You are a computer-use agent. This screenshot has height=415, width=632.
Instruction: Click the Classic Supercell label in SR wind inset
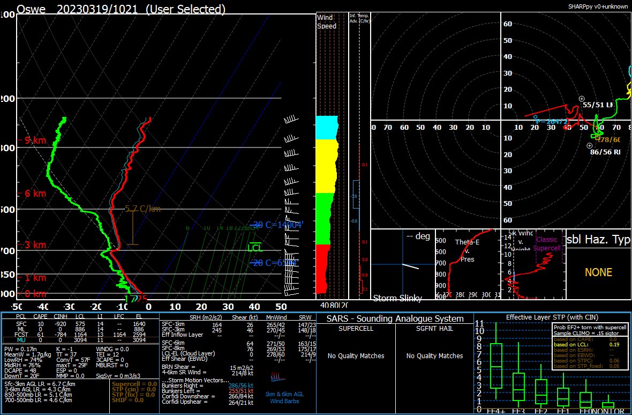click(x=546, y=243)
